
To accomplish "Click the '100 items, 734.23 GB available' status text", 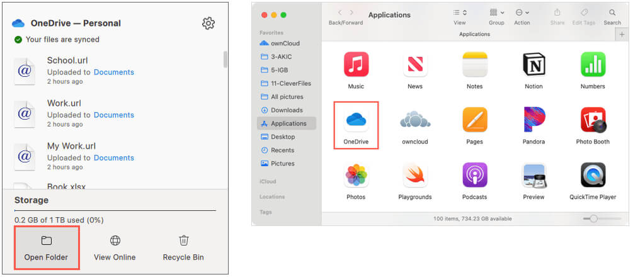I will pos(472,218).
